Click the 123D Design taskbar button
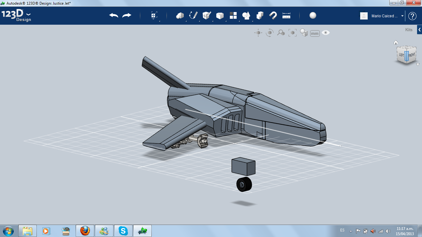This screenshot has height=237, width=422. click(142, 231)
